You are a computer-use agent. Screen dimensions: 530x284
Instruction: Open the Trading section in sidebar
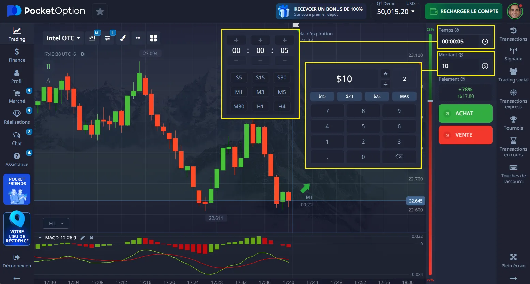coord(17,34)
